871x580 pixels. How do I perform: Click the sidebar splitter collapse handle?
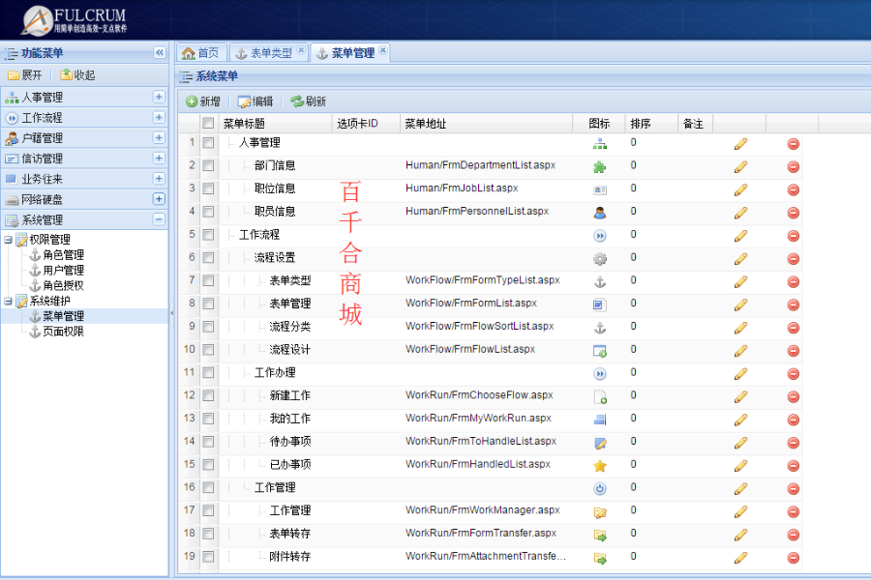point(171,313)
